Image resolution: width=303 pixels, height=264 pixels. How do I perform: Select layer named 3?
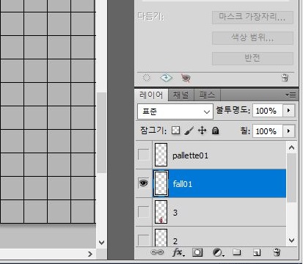[175, 213]
